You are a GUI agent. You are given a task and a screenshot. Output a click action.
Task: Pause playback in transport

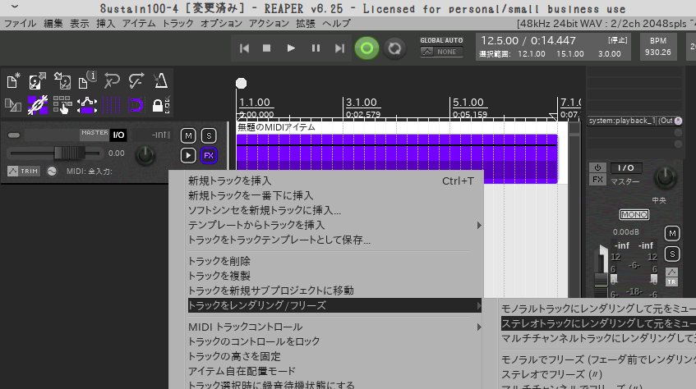point(316,48)
